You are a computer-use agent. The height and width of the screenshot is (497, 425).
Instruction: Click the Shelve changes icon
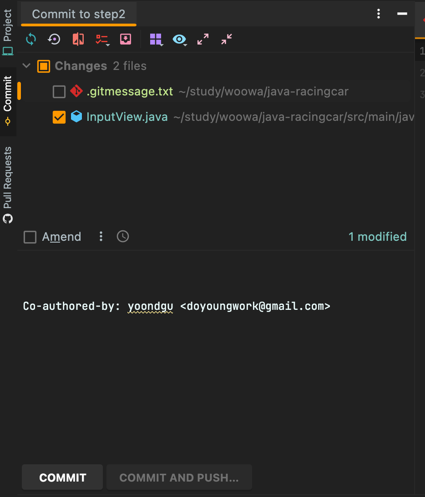tap(126, 40)
